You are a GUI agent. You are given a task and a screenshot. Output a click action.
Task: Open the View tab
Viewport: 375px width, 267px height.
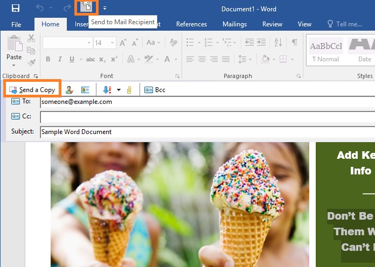(304, 24)
